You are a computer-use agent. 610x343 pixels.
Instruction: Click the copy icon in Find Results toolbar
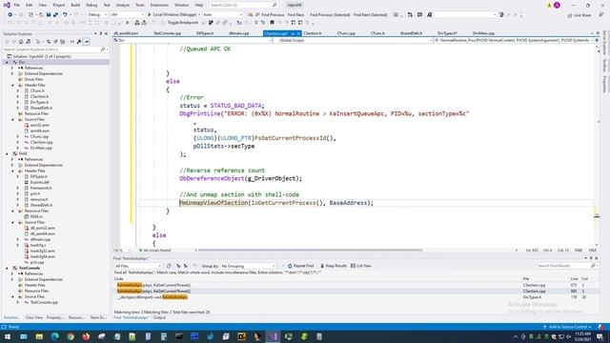click(x=169, y=266)
